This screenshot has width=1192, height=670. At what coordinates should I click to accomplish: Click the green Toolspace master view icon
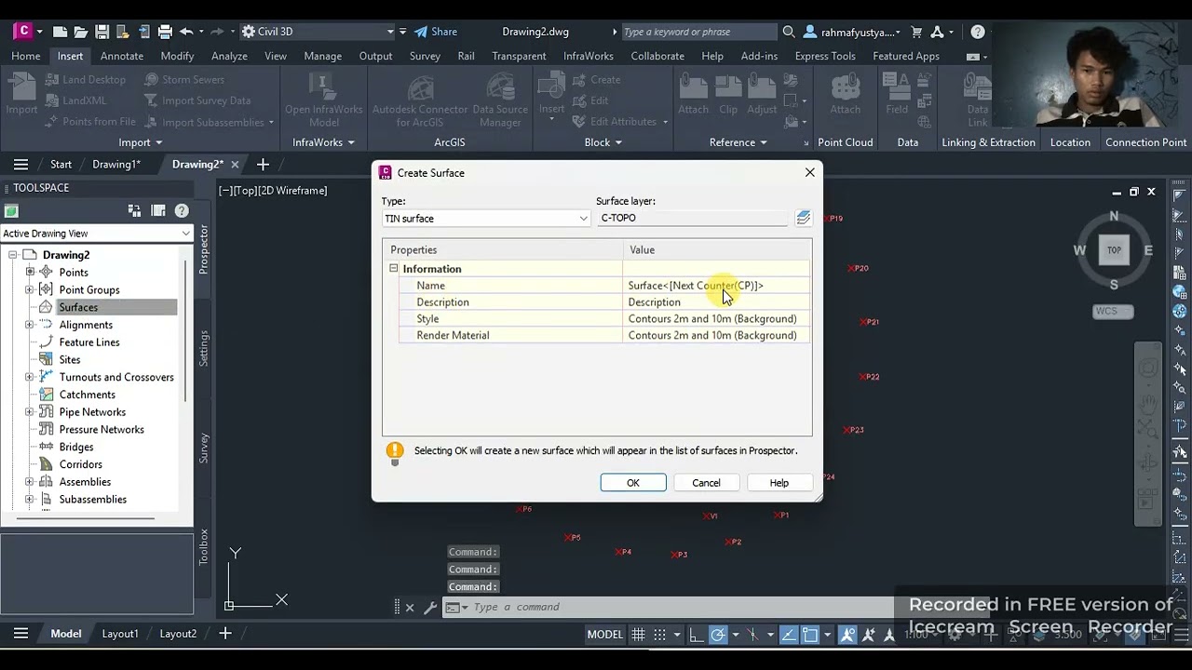point(11,211)
